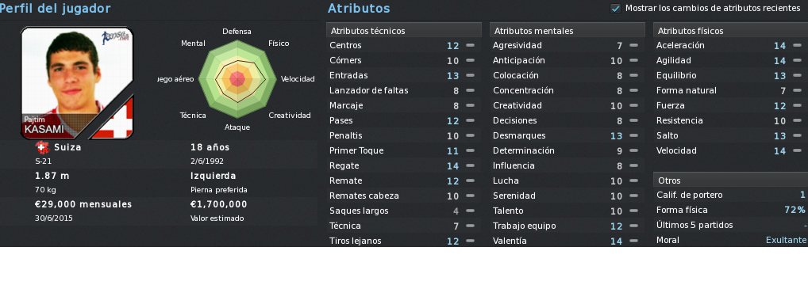808x285 pixels.
Task: Click the change indicator beside Valentía
Action: [633, 241]
